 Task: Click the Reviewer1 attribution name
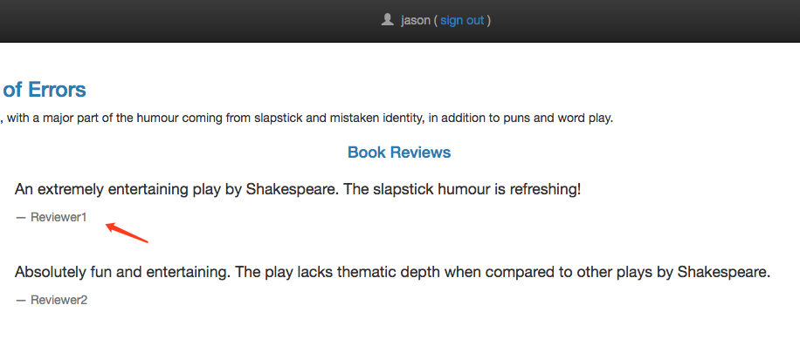pos(59,217)
